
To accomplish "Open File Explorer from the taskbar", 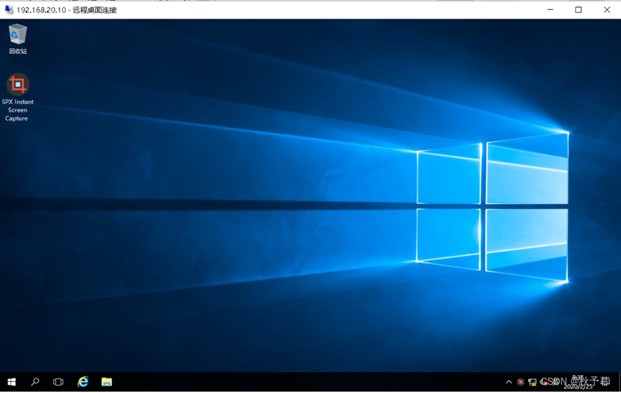I will point(106,382).
